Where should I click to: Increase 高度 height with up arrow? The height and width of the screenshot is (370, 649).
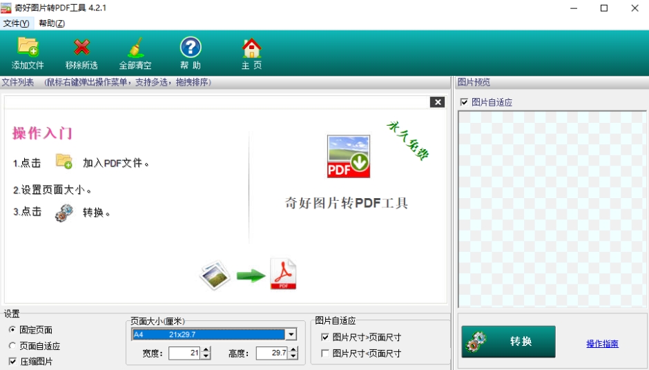293,350
